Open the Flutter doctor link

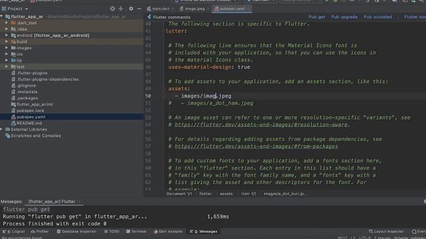tap(415, 17)
